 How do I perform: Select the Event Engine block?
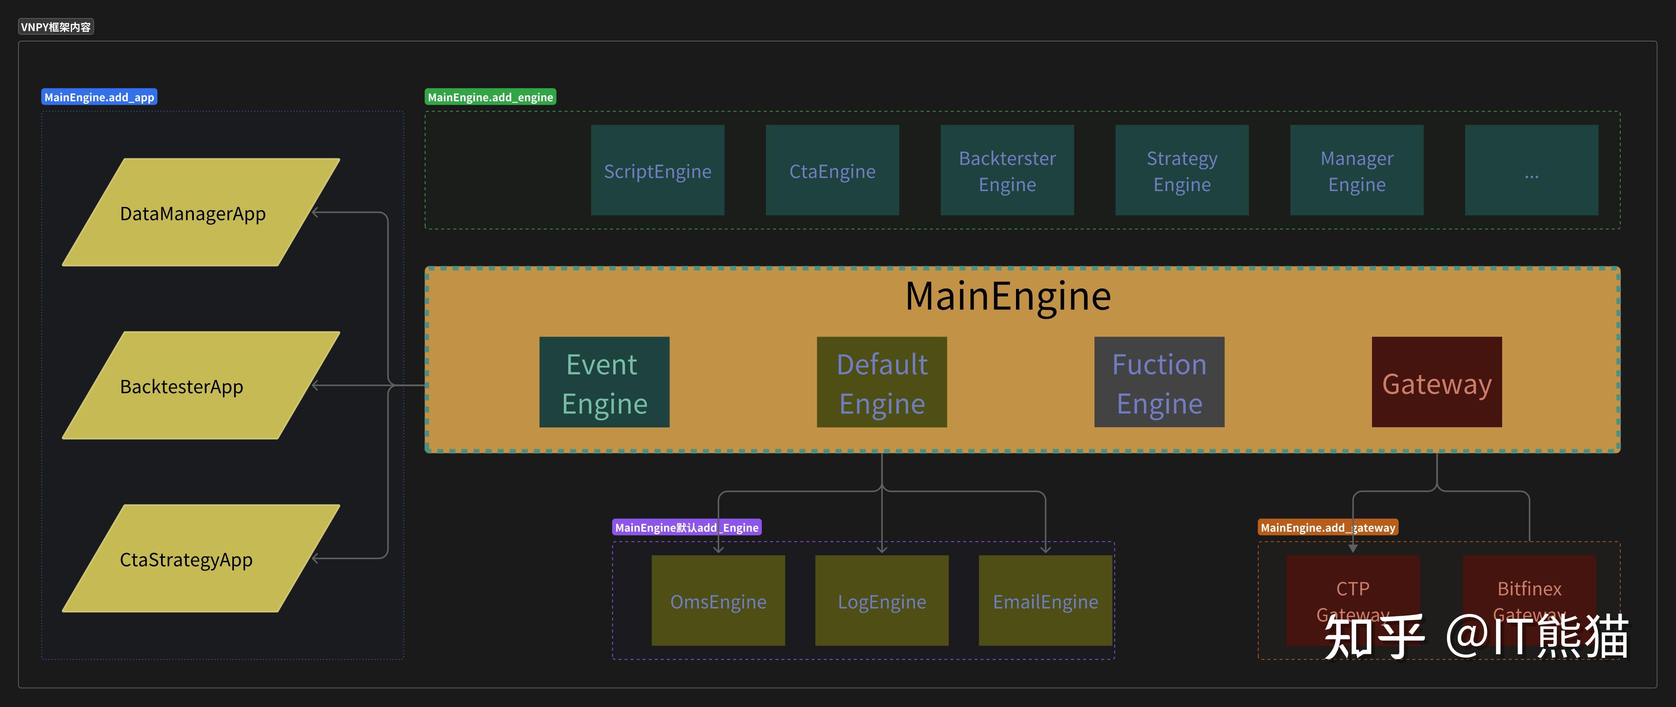click(x=604, y=383)
